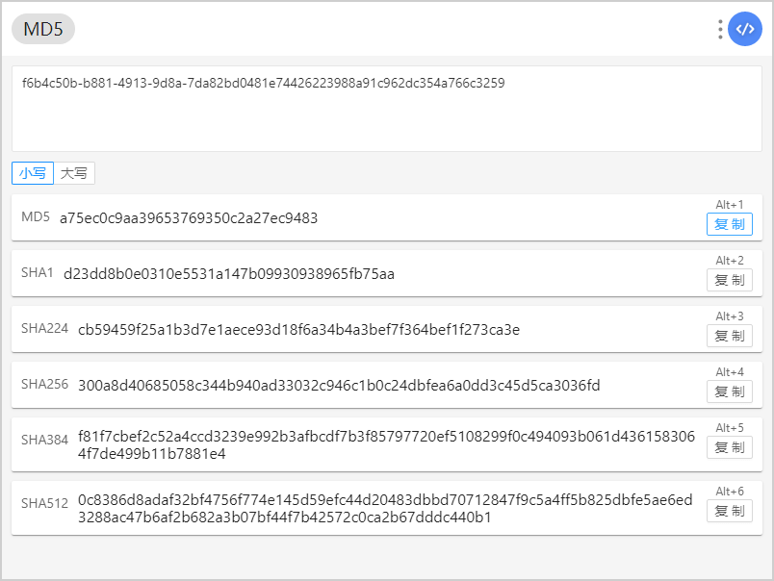Copy the SHA256 hash value
Viewport: 774px width, 581px height.
click(729, 392)
